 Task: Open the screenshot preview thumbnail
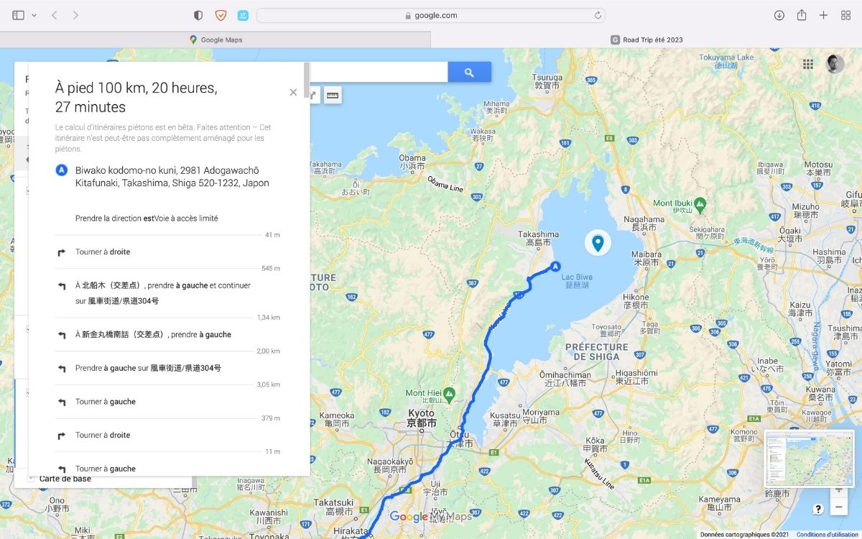coord(810,459)
